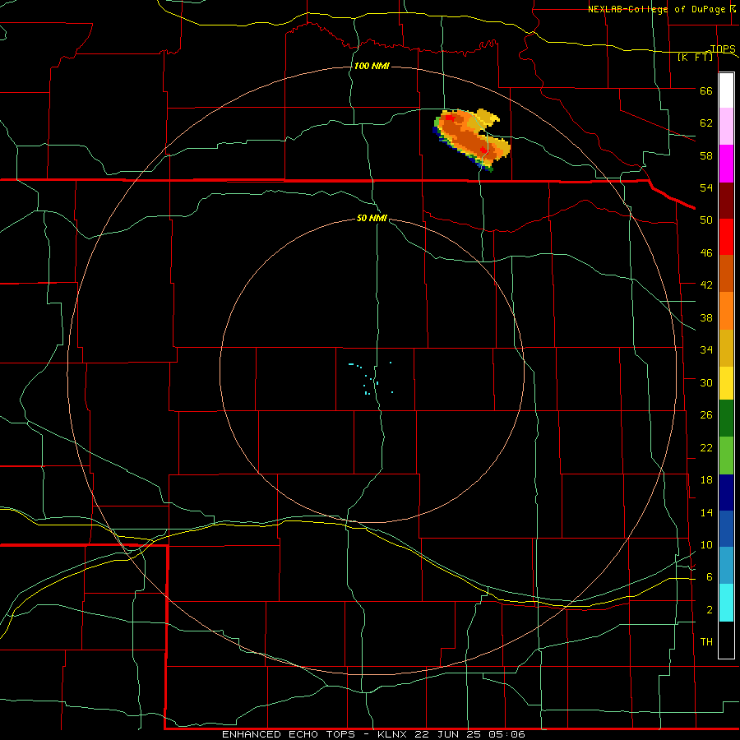Click the [K FT] units label

(x=696, y=57)
